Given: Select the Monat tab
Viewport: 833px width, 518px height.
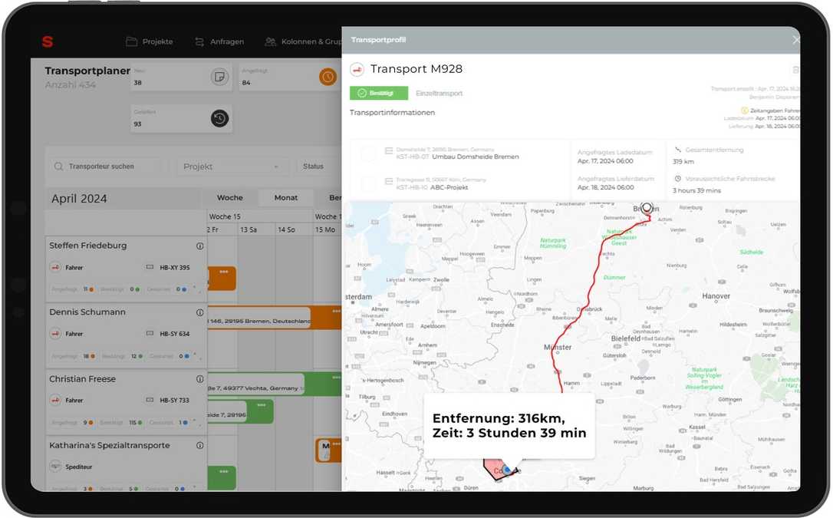Looking at the screenshot, I should 285,197.
